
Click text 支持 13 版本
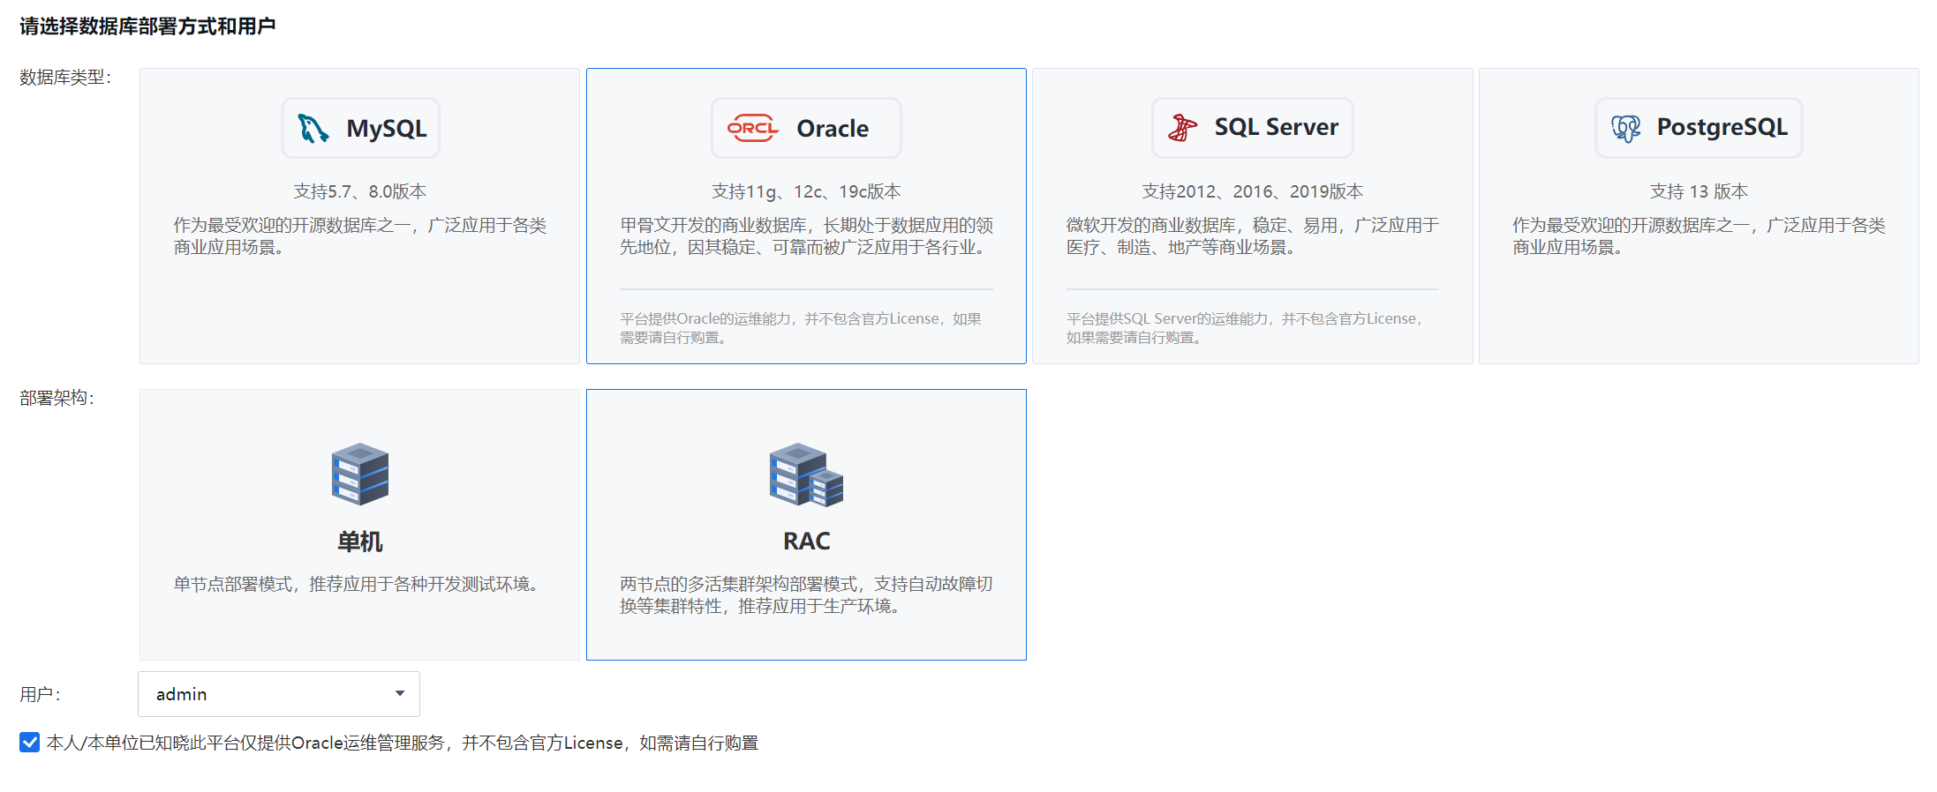(x=1699, y=191)
